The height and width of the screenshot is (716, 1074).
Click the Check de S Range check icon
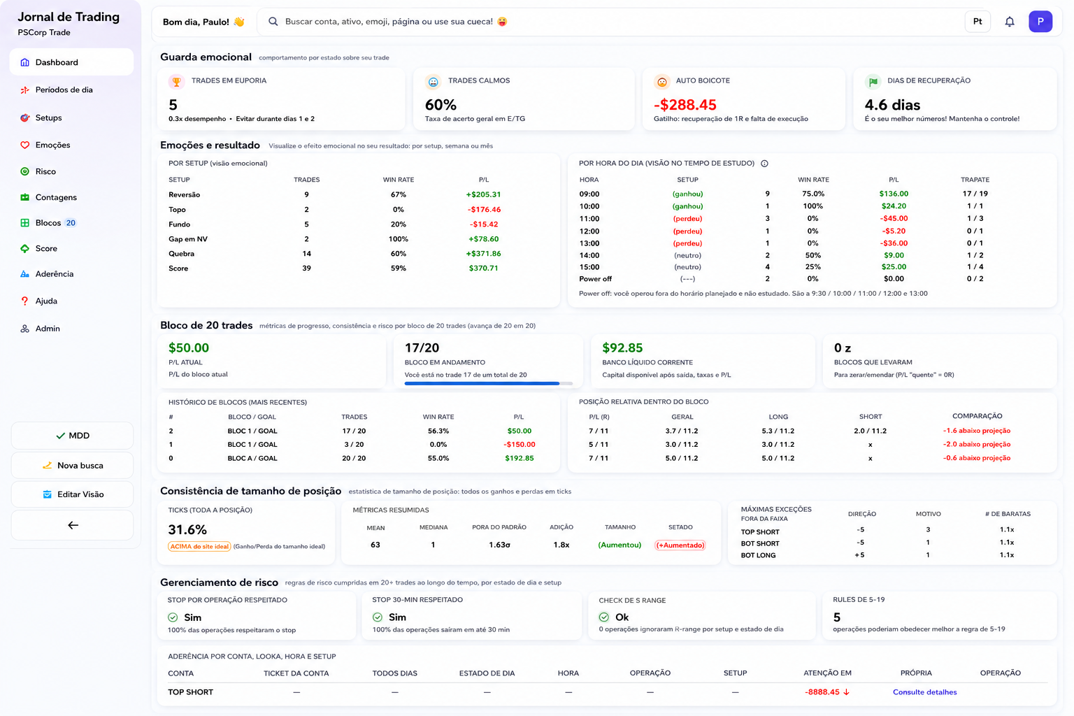point(604,617)
